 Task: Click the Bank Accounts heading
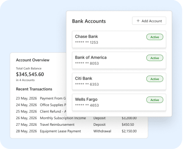tap(89, 21)
